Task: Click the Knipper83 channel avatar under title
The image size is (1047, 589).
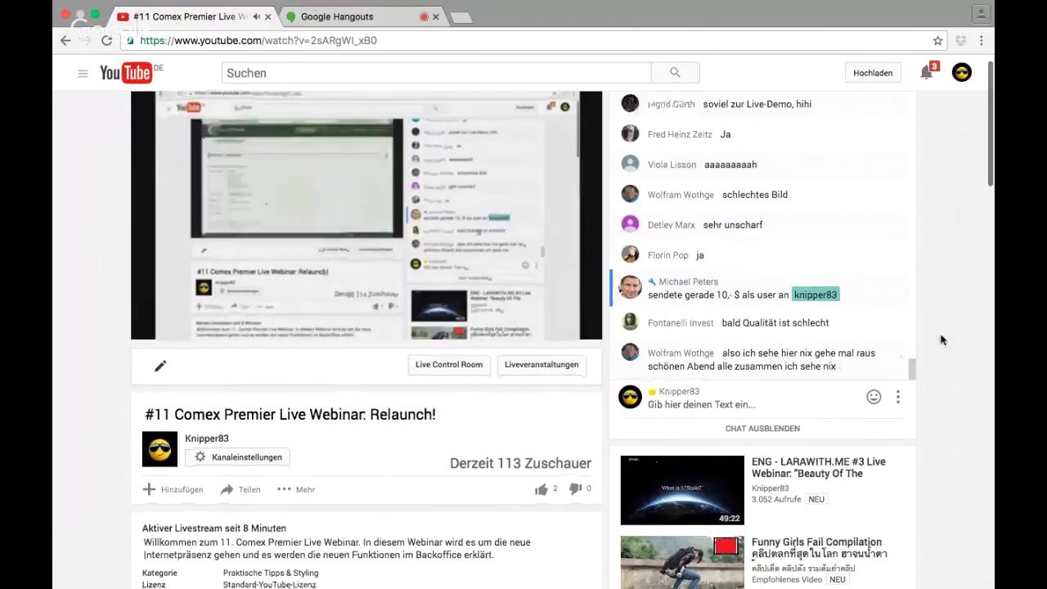Action: pyautogui.click(x=160, y=449)
